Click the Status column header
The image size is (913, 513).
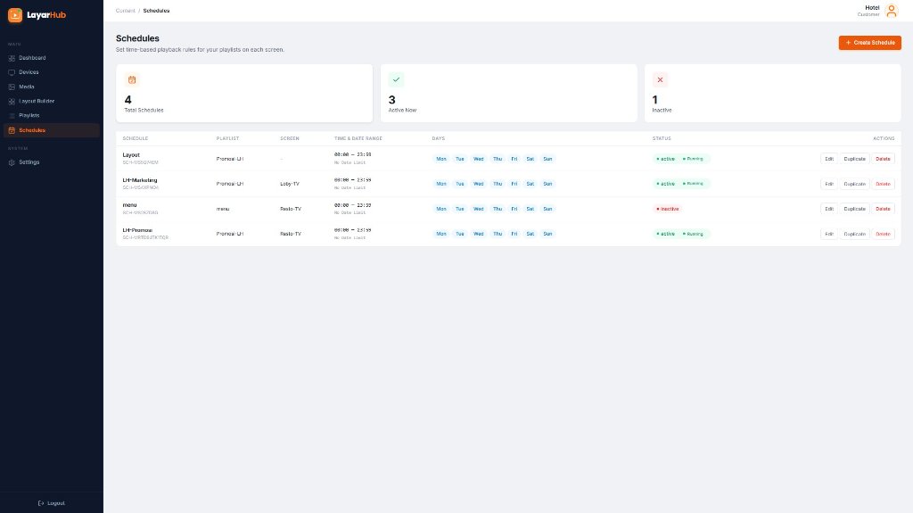(662, 138)
